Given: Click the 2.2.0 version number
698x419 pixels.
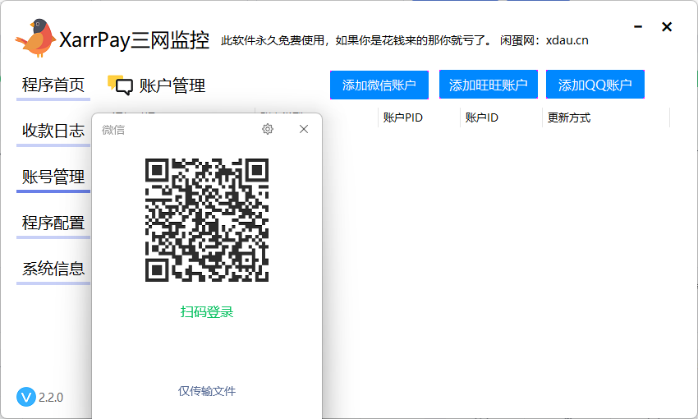Looking at the screenshot, I should click(x=51, y=397).
